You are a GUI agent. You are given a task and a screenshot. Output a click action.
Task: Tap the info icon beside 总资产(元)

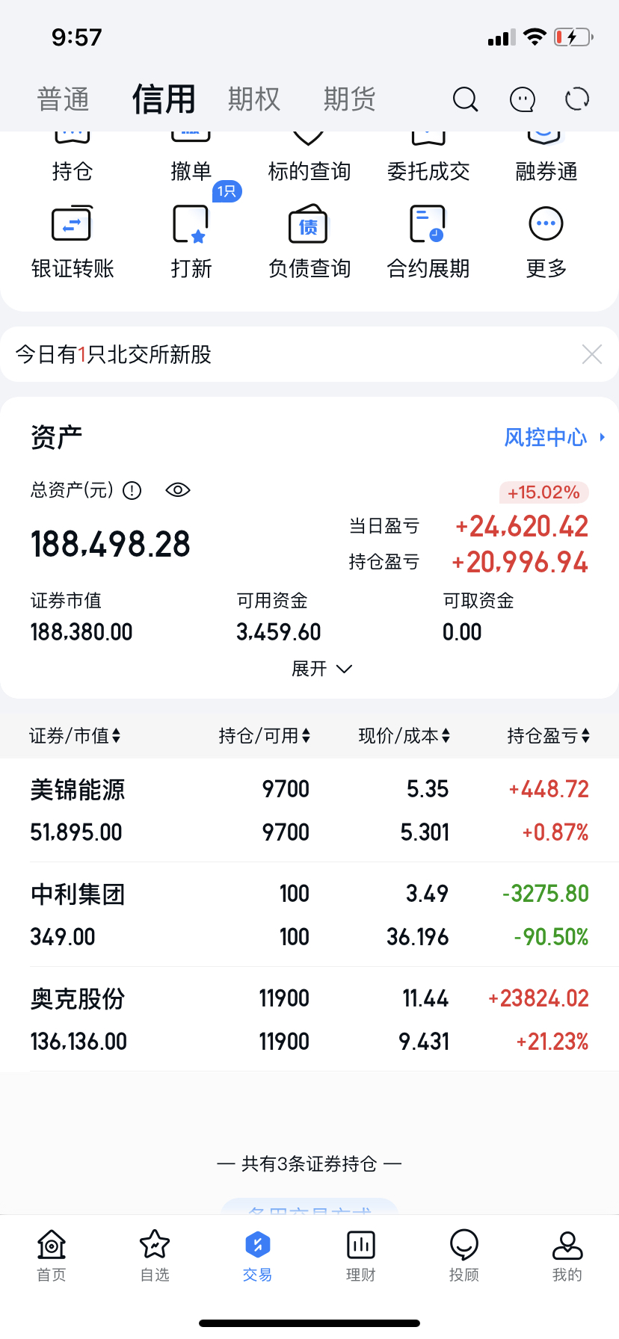(x=132, y=491)
